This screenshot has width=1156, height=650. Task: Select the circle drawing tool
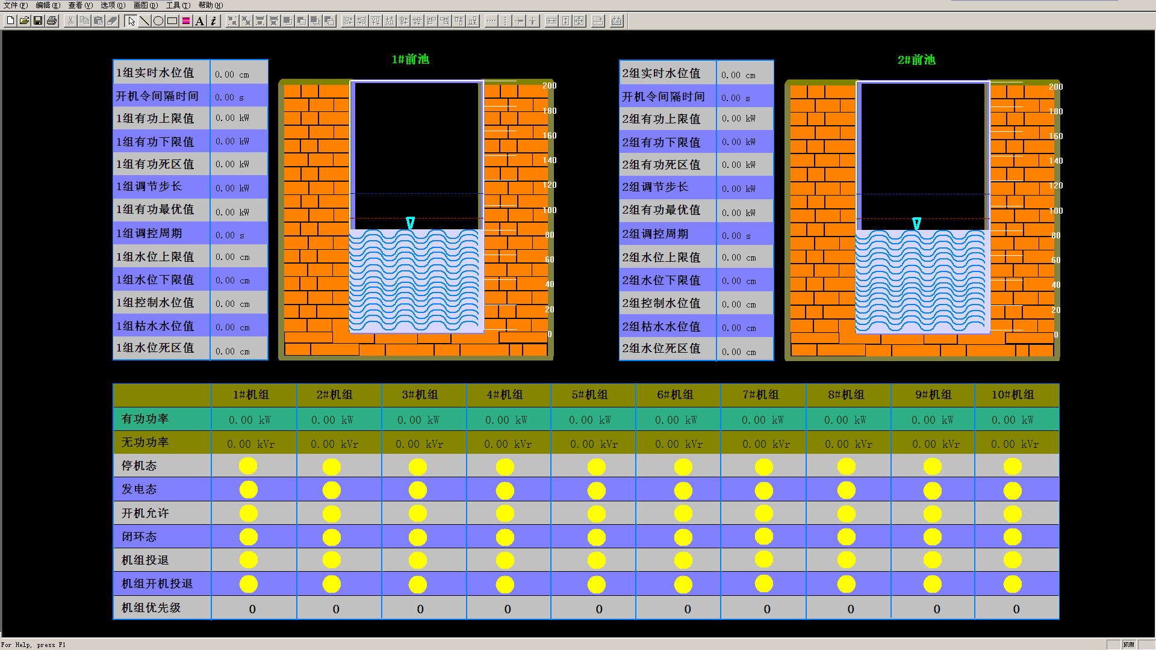point(158,21)
